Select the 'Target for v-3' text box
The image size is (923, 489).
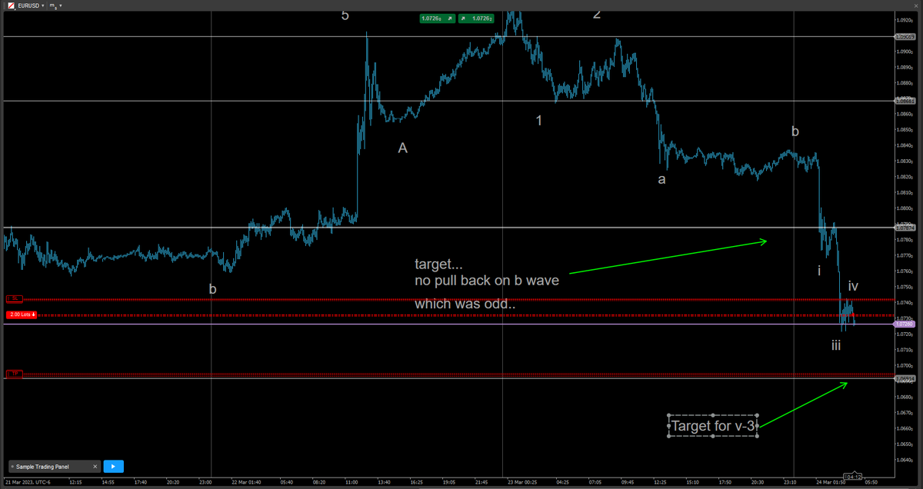pos(714,425)
